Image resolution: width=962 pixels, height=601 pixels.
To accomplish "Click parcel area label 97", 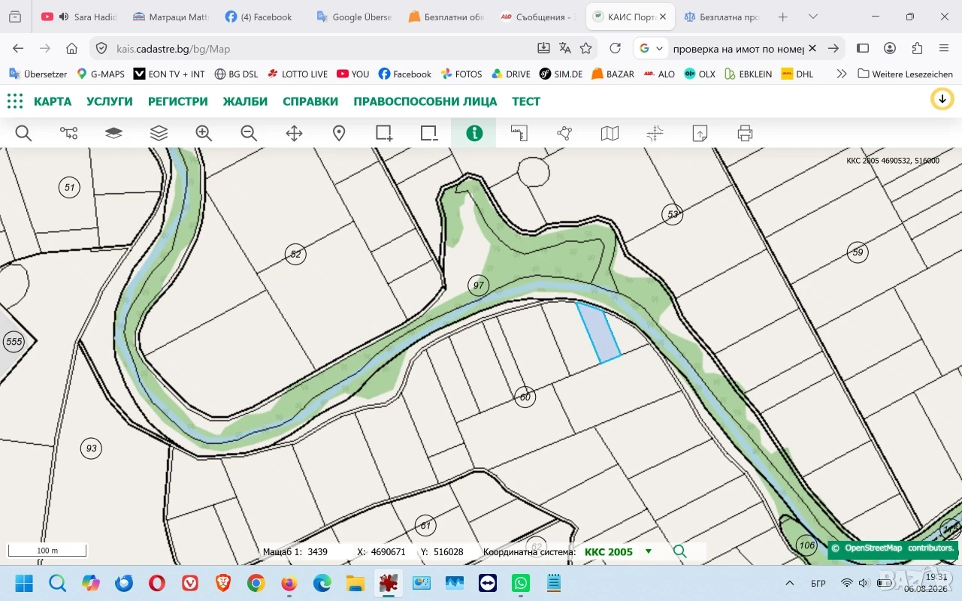I will tap(478, 285).
